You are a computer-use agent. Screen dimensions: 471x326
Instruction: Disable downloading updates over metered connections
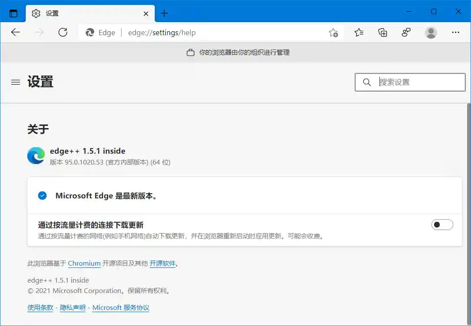pos(442,224)
